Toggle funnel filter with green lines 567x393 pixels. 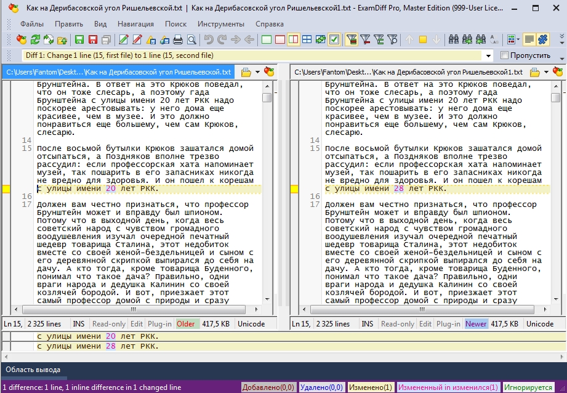tap(379, 39)
